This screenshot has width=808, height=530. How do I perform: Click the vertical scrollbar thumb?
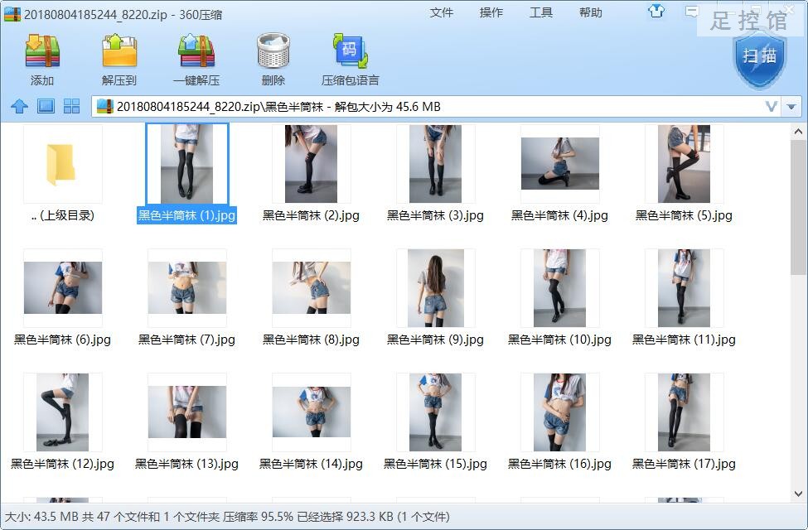point(798,207)
